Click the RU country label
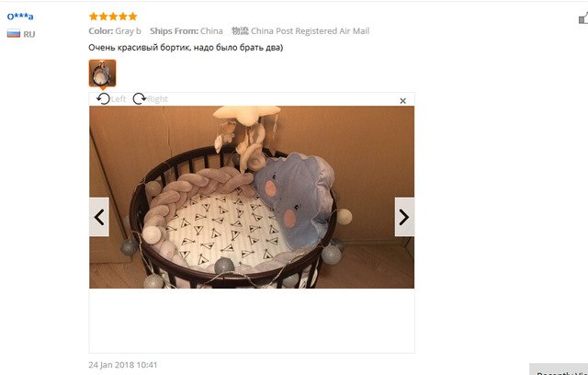Viewport: 588px width, 375px height. tap(28, 35)
